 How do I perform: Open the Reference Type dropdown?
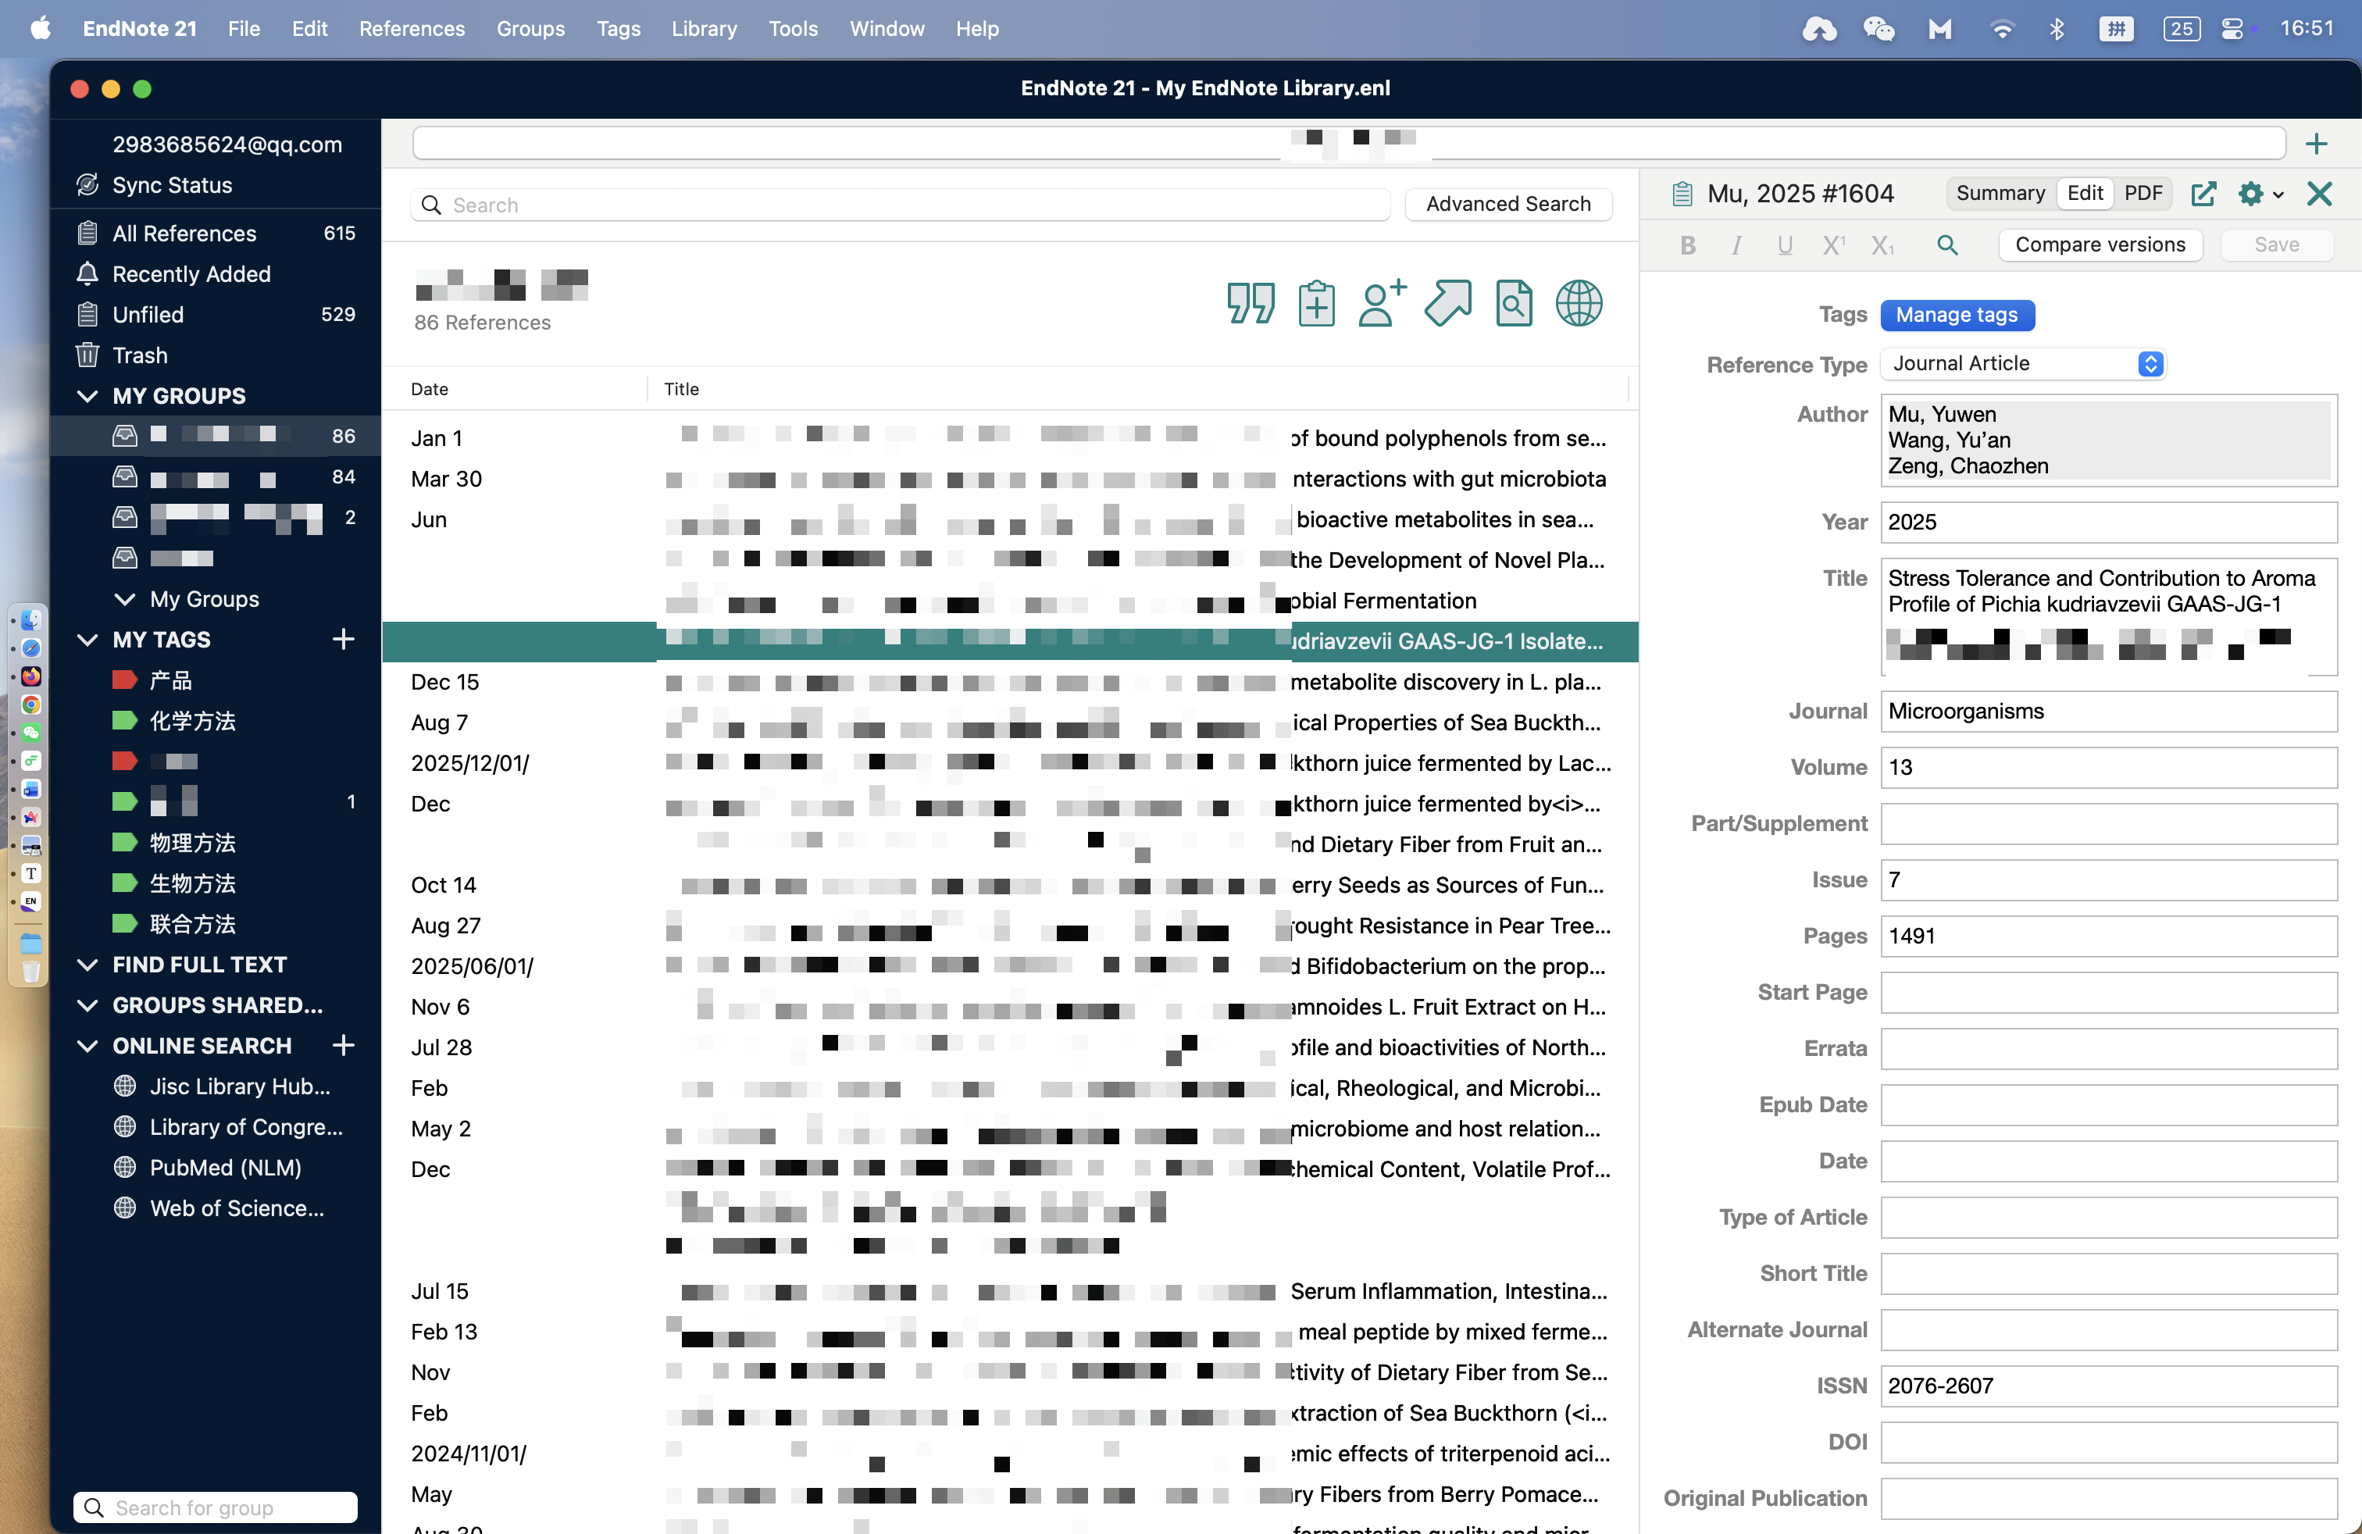2025,363
